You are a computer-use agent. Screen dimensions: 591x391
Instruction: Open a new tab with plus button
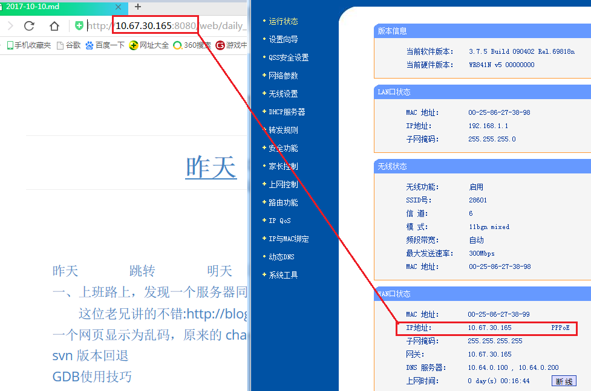(x=138, y=7)
